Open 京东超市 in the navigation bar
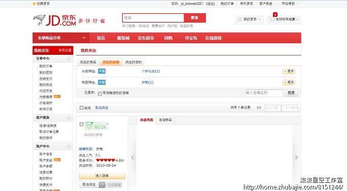The image size is (347, 191). tap(146, 38)
